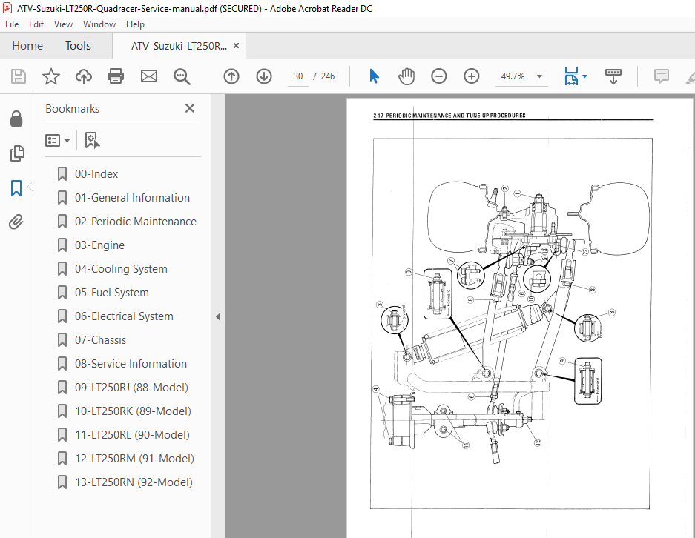This screenshot has width=695, height=538.
Task: Activate the Hand pan tool
Action: point(406,76)
